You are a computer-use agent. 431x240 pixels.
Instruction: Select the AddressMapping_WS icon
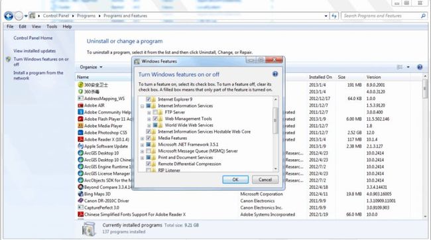tap(80, 98)
